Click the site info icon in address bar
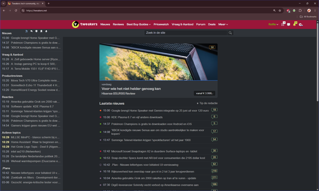Screen dimensions: 319x191 pyautogui.click(x=23, y=10)
